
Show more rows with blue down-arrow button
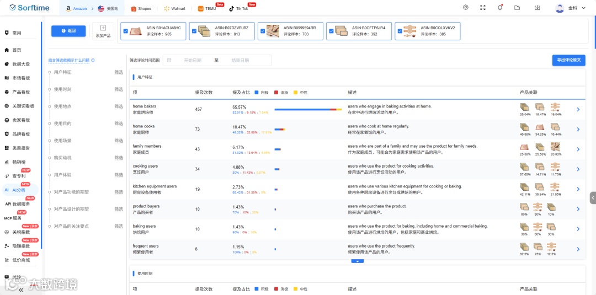click(358, 261)
